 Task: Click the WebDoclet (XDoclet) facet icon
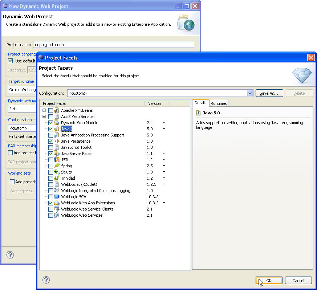coord(57,184)
